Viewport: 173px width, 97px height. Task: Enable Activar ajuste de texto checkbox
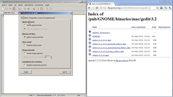point(25,25)
